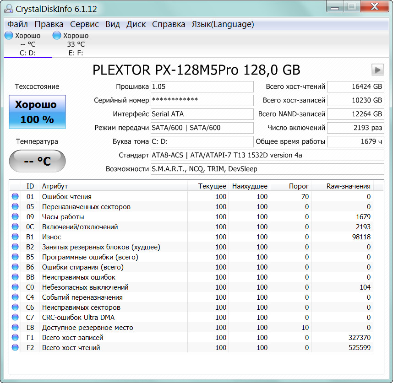Click threshold value 10 for Доступное резервное место
Viewport: 393px width, 383px height.
(305, 328)
